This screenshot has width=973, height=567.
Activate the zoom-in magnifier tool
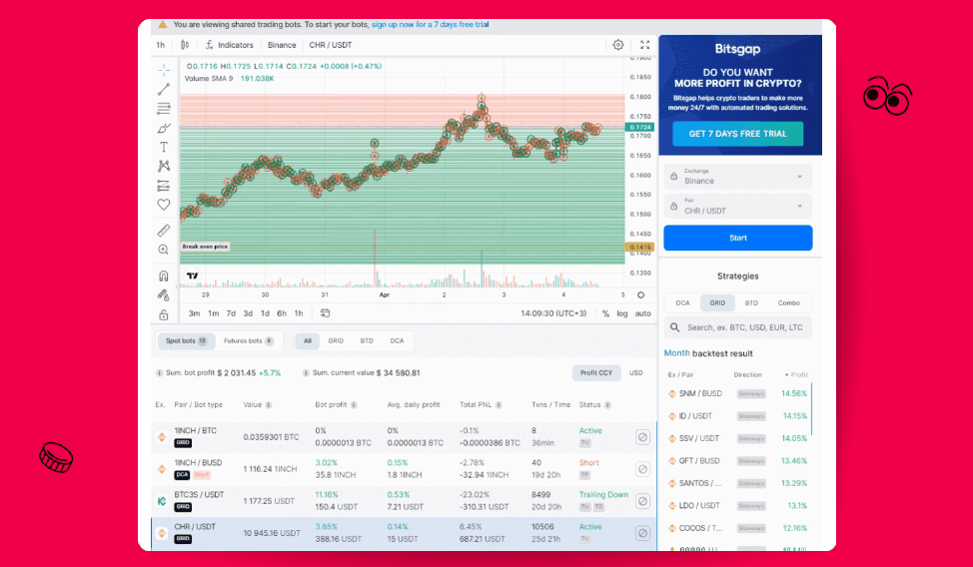164,250
